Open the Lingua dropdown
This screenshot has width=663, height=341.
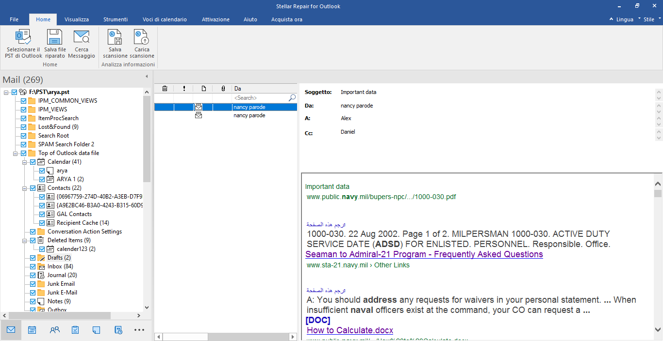coord(625,19)
